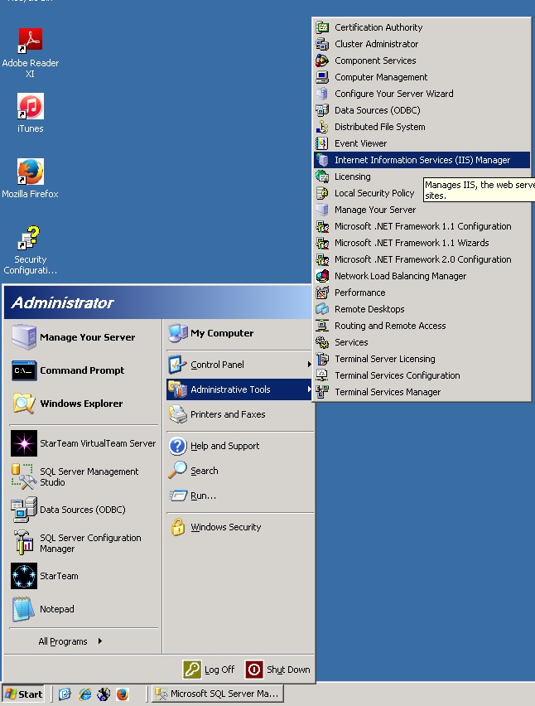Launch StarTeam VirtualTeam Server
This screenshot has height=706, width=535.
[x=97, y=443]
